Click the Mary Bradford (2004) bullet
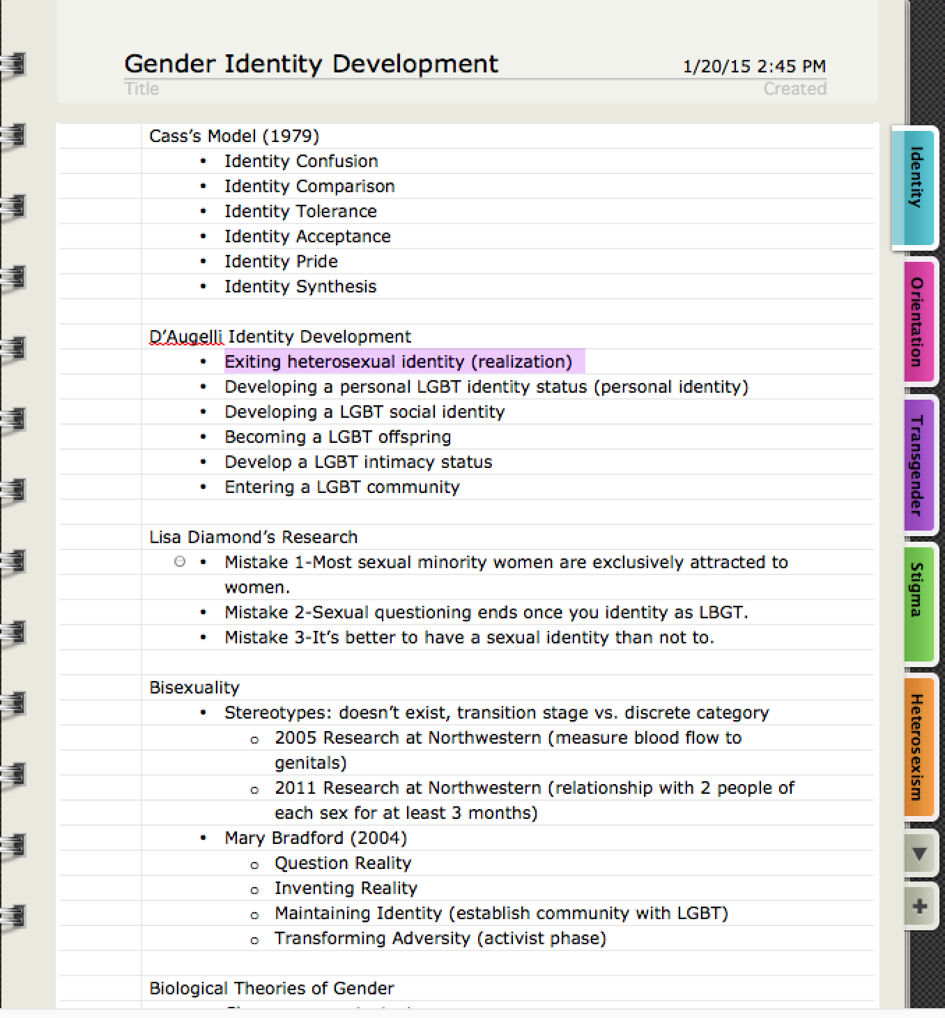 [315, 838]
